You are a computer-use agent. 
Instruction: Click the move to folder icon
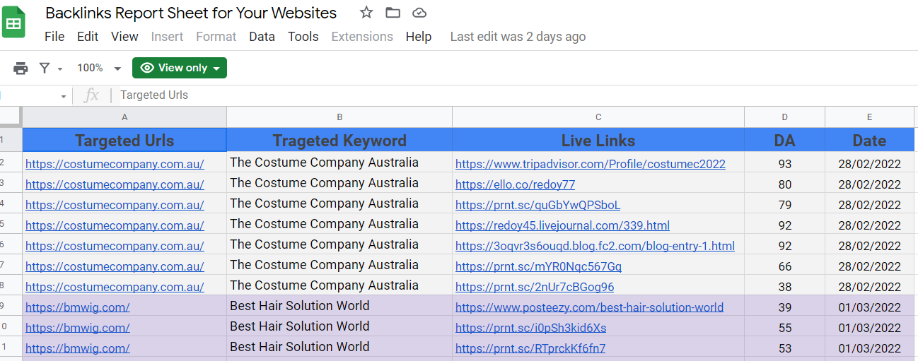(393, 13)
